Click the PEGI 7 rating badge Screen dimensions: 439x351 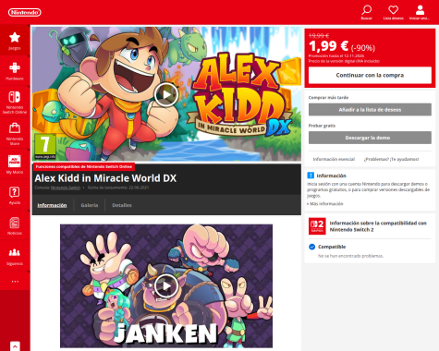coord(45,147)
